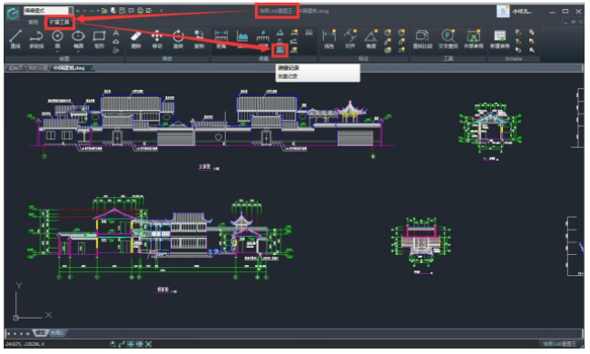Open the undo history dropdown arrow
590x354 pixels.
(84, 11)
